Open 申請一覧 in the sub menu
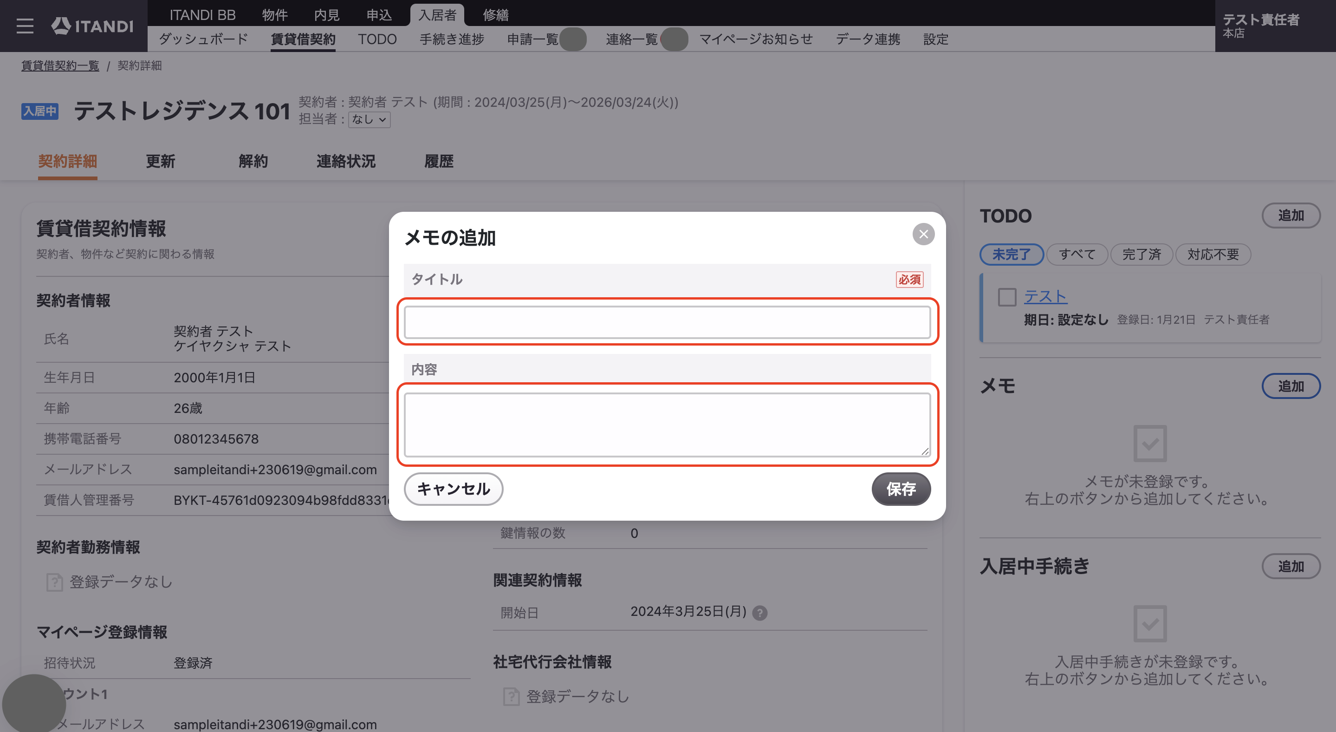The width and height of the screenshot is (1336, 732). tap(532, 39)
